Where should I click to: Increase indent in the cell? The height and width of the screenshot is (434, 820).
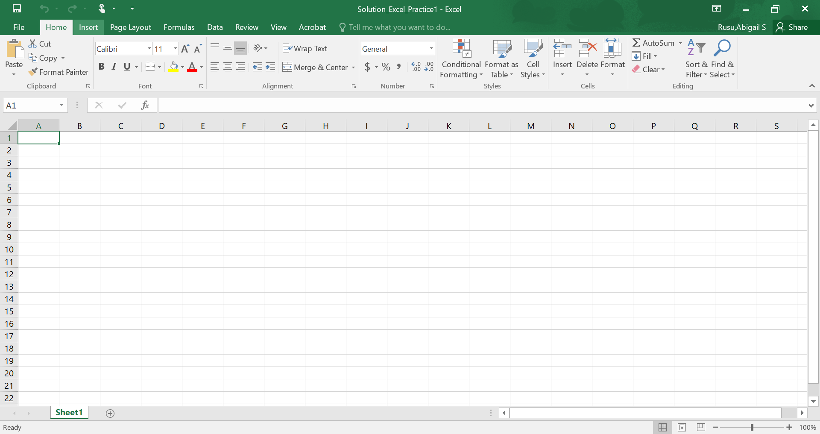click(x=270, y=67)
